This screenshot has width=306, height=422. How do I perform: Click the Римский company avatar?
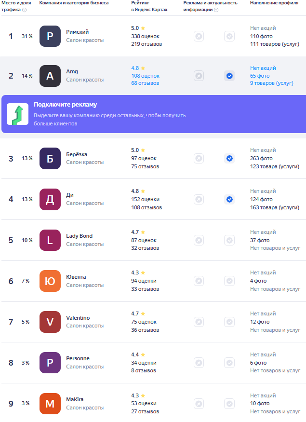[x=50, y=36]
